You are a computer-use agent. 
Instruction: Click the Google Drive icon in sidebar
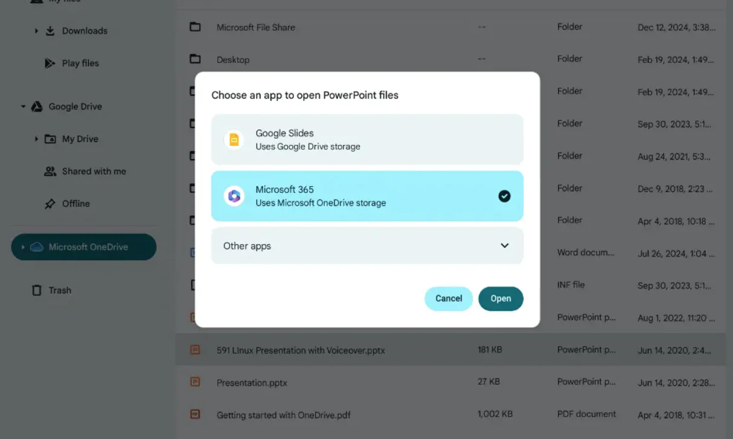coord(37,106)
